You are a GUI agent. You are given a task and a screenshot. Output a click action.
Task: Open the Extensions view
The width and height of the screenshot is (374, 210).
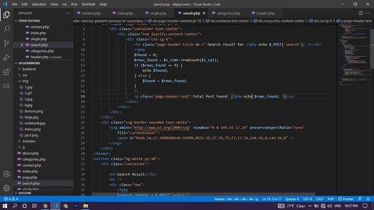6,72
